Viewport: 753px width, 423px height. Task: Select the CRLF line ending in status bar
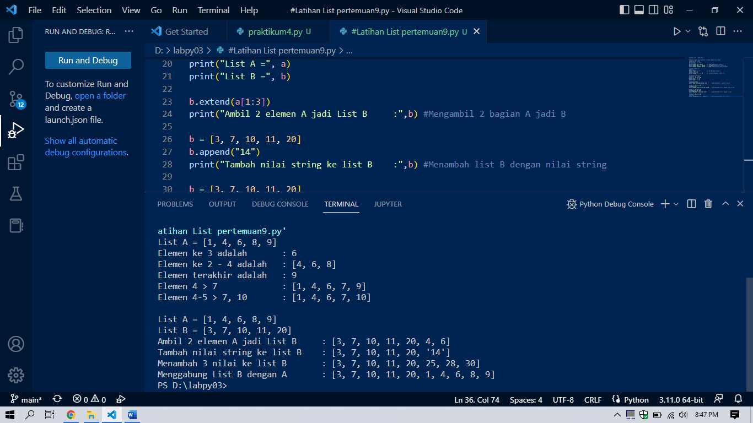[593, 399]
